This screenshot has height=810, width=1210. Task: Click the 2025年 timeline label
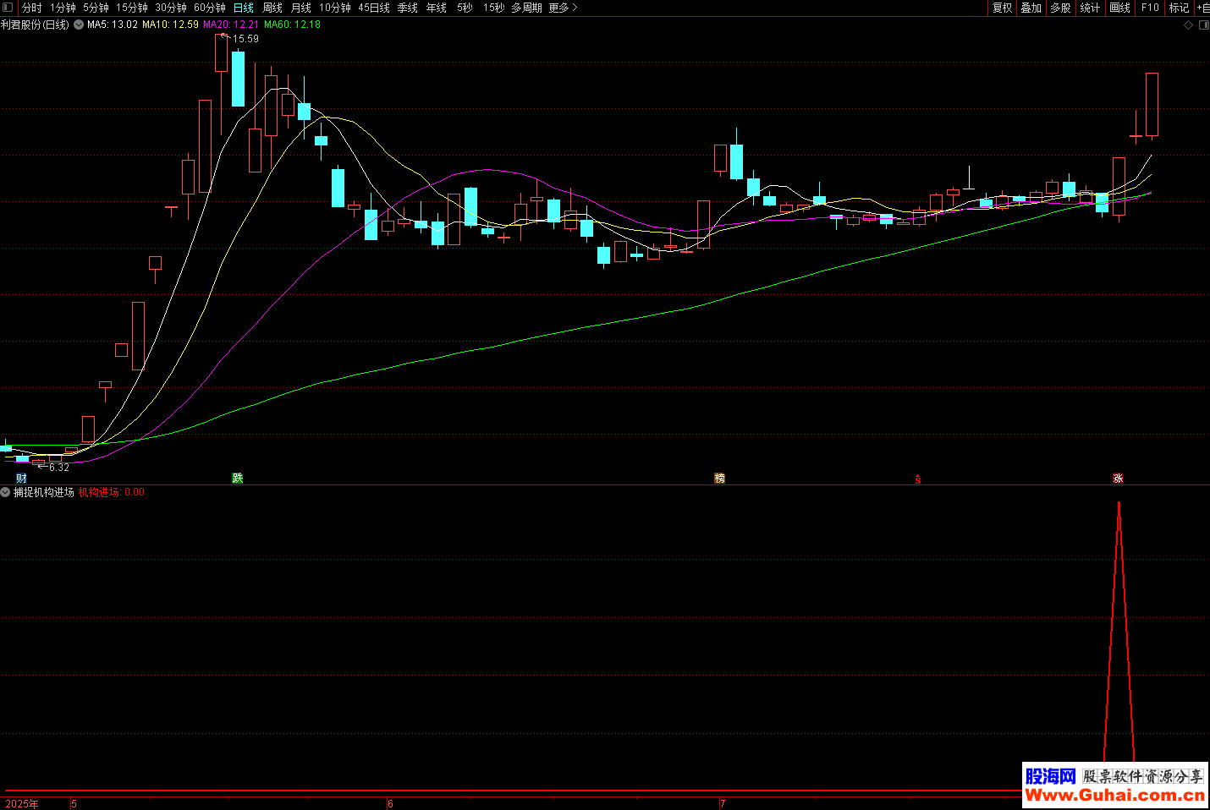pos(22,804)
